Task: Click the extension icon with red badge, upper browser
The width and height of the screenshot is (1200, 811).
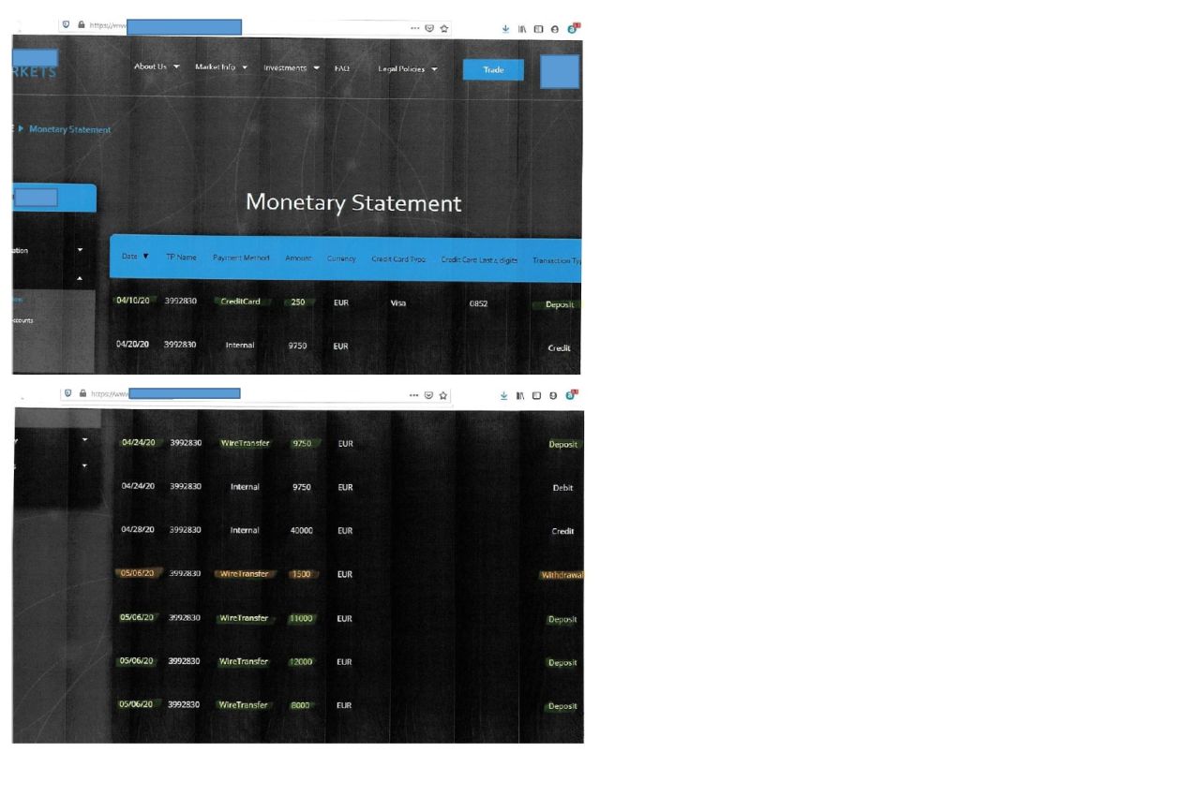Action: 572,28
